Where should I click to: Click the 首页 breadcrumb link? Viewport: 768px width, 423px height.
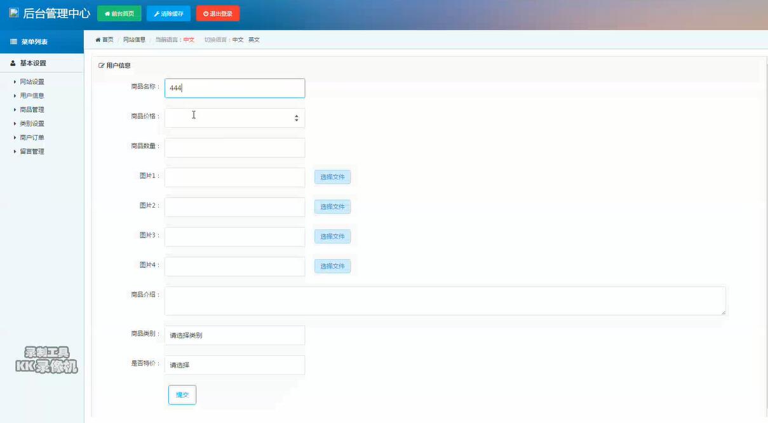pos(105,40)
